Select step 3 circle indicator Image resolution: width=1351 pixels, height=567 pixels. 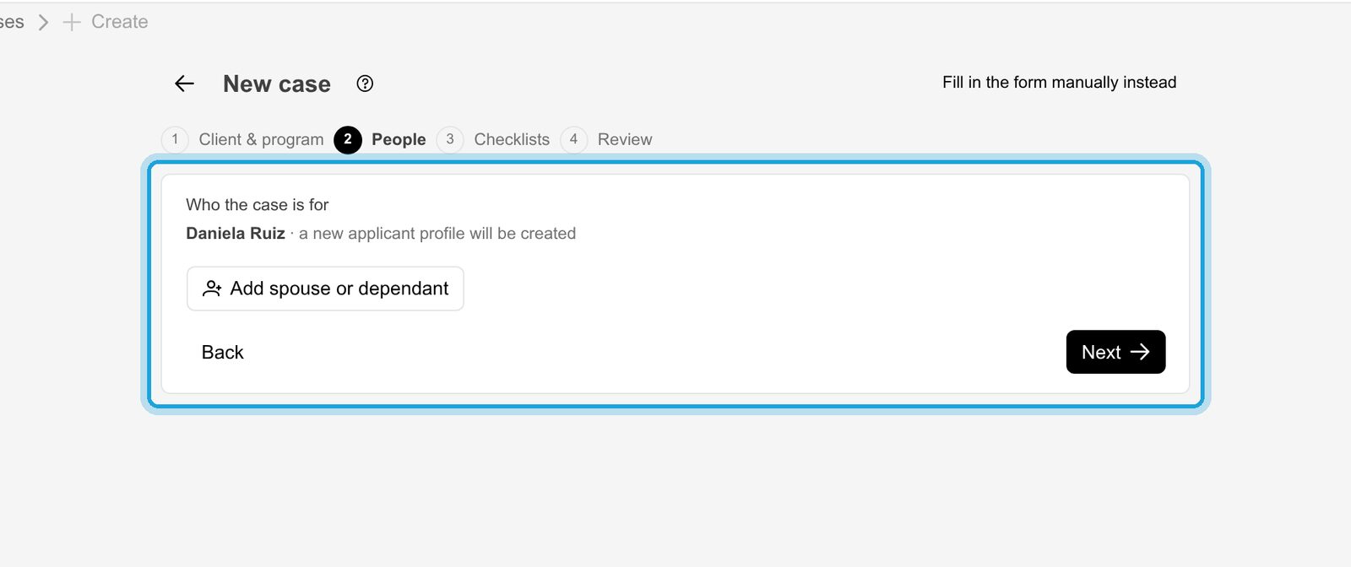coord(450,139)
